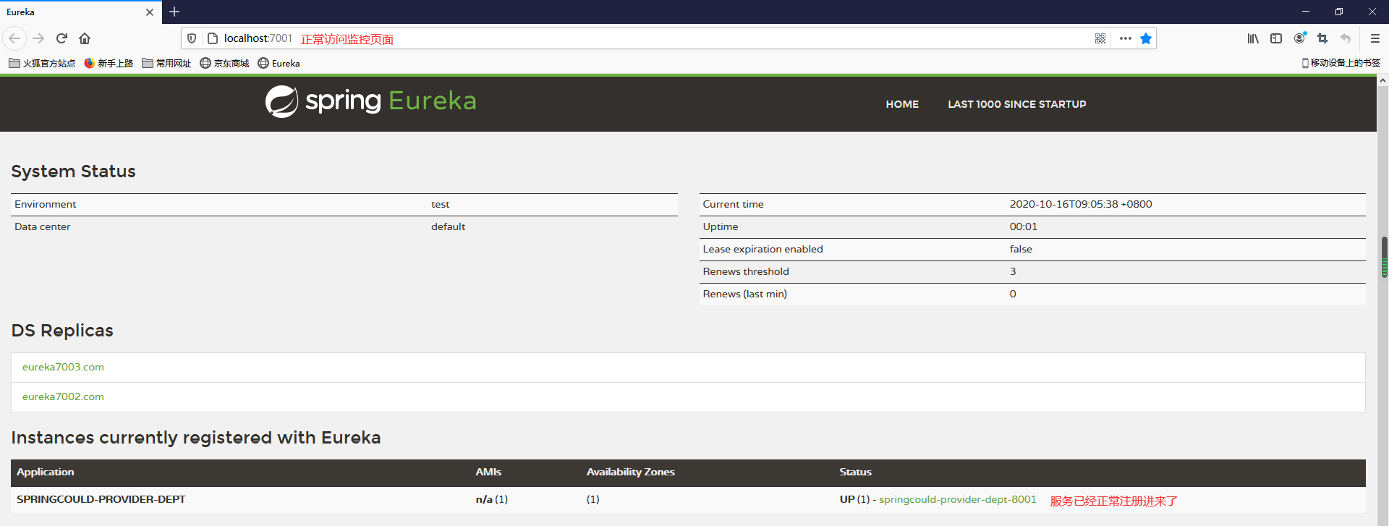1389x526 pixels.
Task: Click Instances currently registered with Eureka heading
Action: click(x=195, y=438)
